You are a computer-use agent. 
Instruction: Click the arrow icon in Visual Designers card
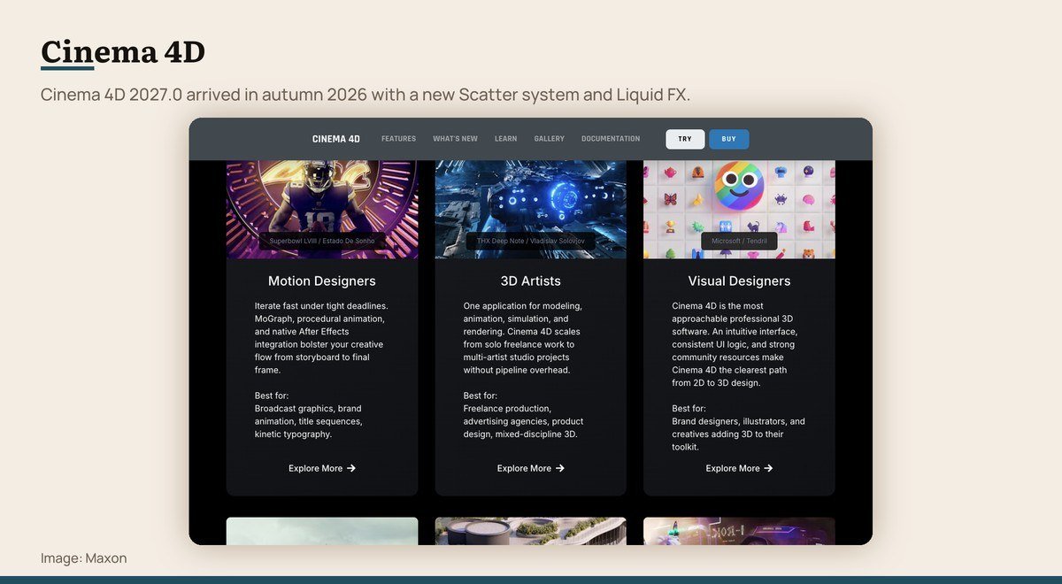click(768, 468)
